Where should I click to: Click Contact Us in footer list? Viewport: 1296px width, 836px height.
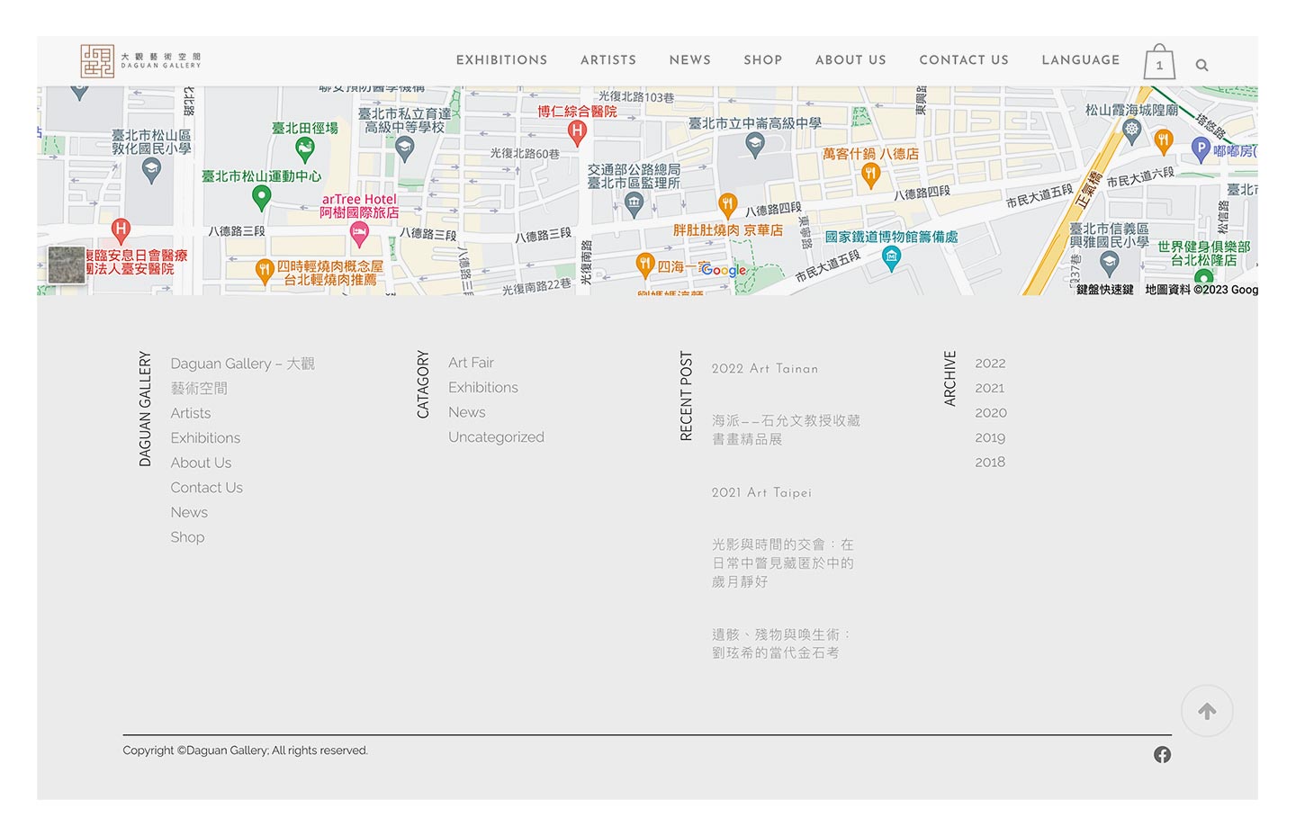tap(206, 487)
